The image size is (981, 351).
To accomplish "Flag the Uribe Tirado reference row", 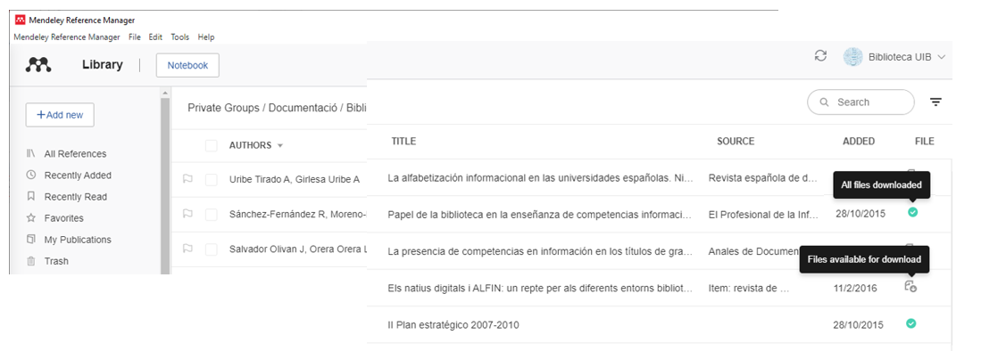I will tap(187, 179).
